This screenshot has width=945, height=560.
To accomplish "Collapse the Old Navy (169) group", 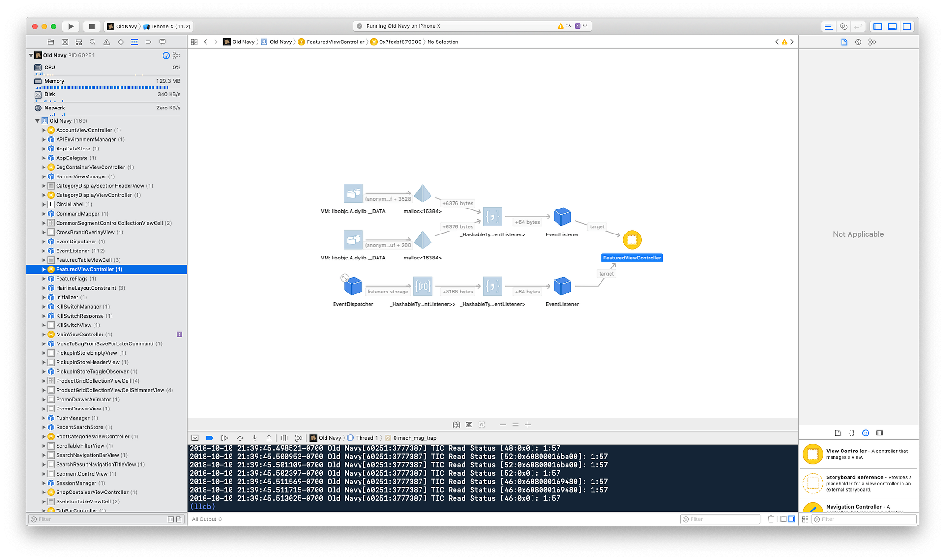I will 37,121.
